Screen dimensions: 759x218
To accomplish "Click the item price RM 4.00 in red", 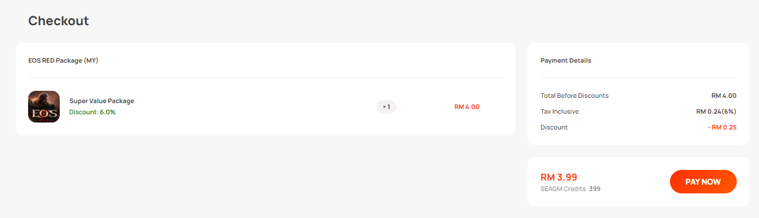I will (467, 107).
